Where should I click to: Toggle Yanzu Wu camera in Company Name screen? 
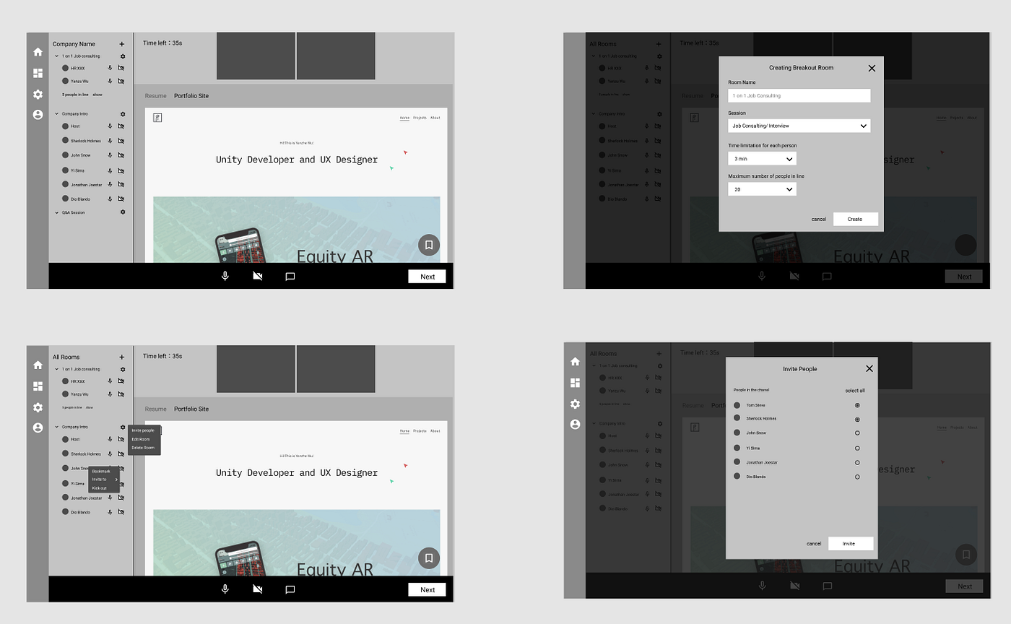[121, 82]
